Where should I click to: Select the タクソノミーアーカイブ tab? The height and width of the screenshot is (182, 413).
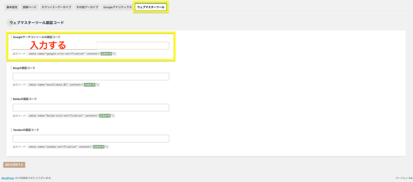(x=56, y=7)
